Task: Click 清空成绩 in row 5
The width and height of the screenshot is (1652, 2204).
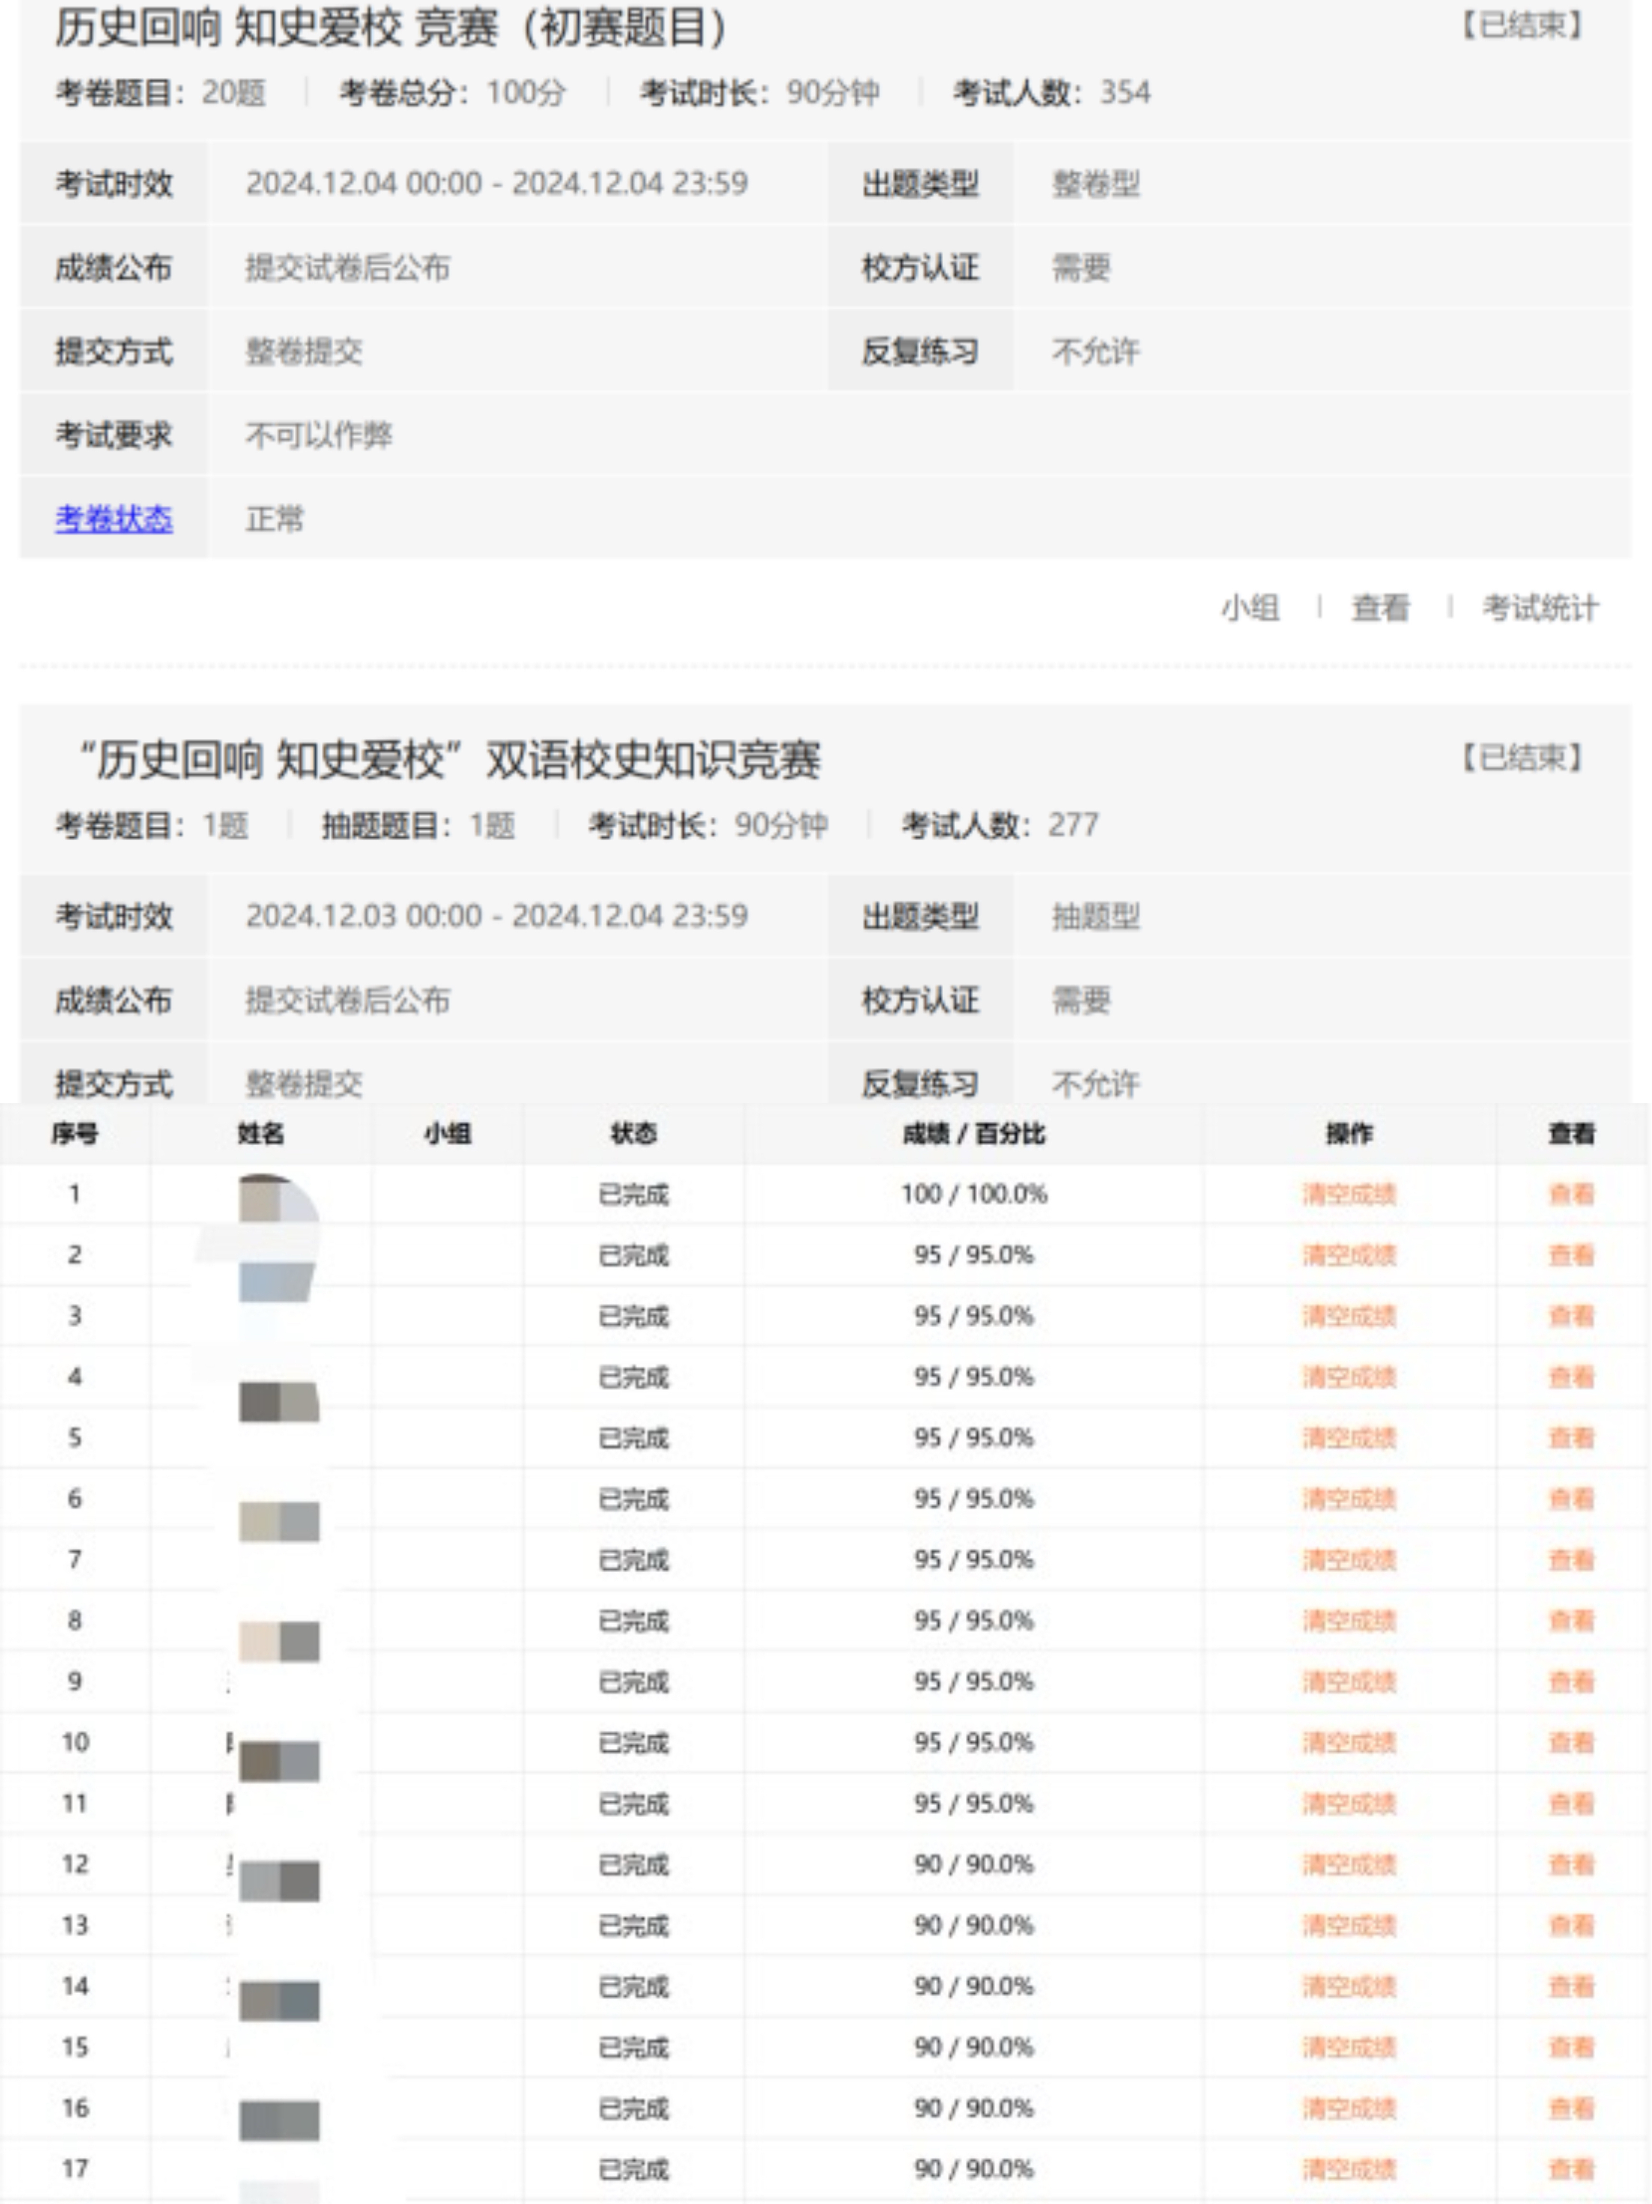Action: point(1349,1438)
